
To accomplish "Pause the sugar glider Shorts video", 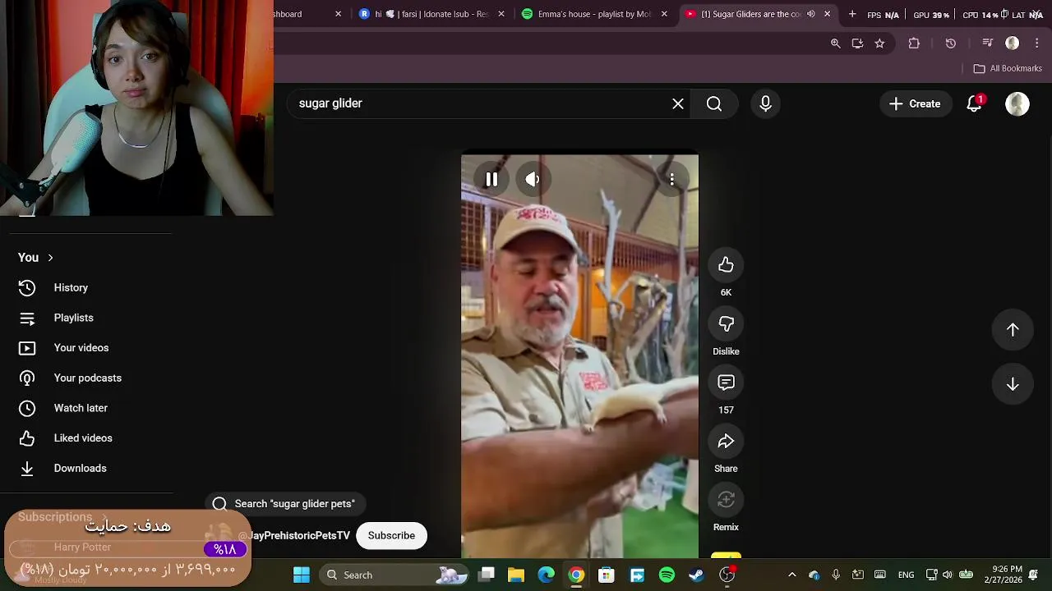I will point(491,179).
